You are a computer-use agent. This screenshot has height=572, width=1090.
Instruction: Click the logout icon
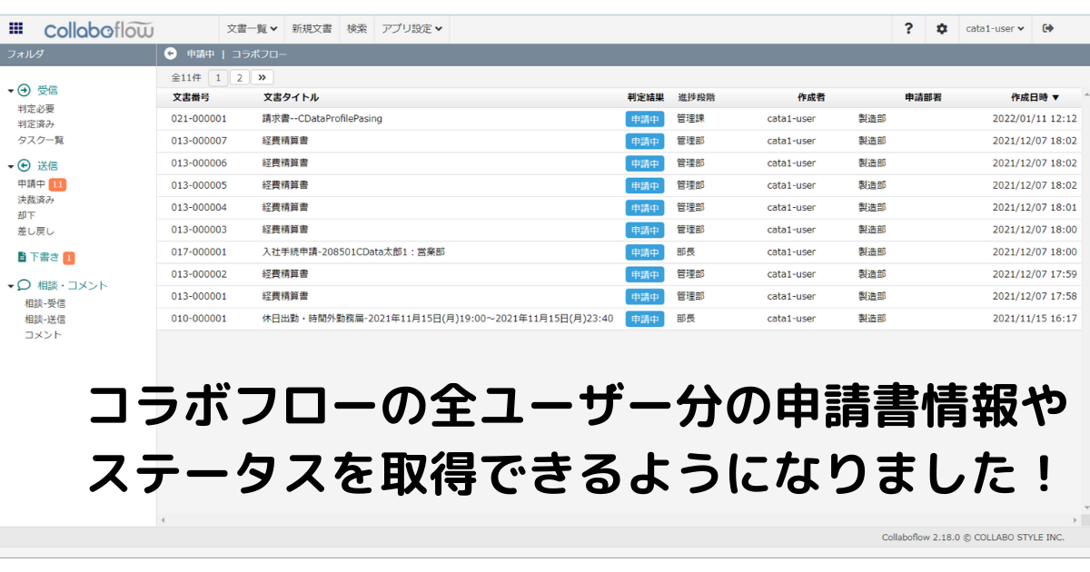pyautogui.click(x=1048, y=28)
